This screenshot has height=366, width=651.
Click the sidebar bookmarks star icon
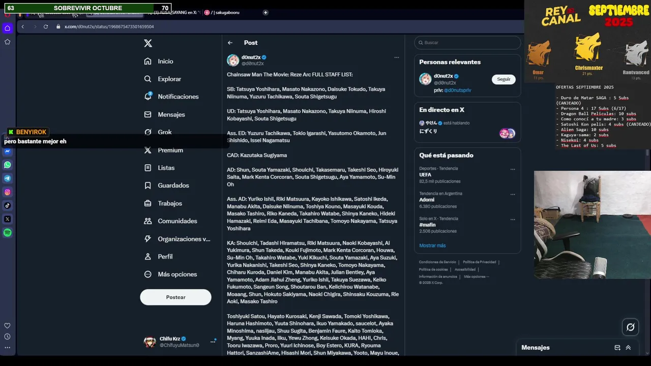[7, 42]
